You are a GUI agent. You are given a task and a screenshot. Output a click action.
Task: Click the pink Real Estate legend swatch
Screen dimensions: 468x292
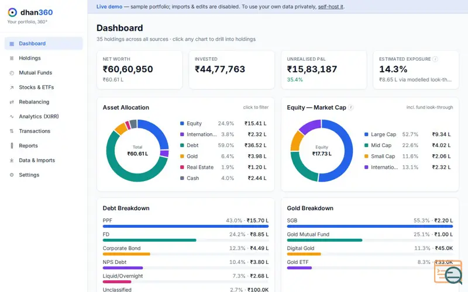[182, 167]
